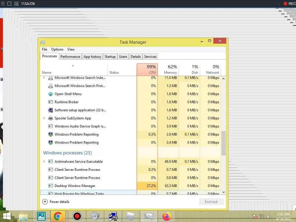Sort by the Disk column header
This screenshot has height=222, width=296.
(189, 70)
